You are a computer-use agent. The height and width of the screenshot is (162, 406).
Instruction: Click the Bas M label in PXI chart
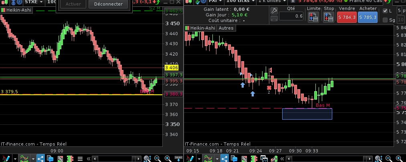[x=323, y=105]
